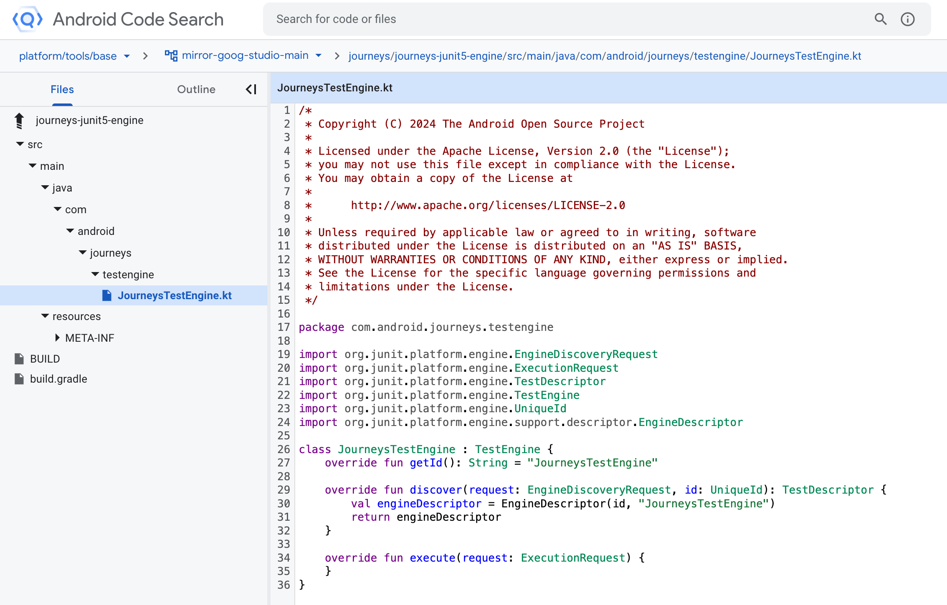
Task: Open mirror-goog-studio-main branch dropdown
Action: coord(319,55)
